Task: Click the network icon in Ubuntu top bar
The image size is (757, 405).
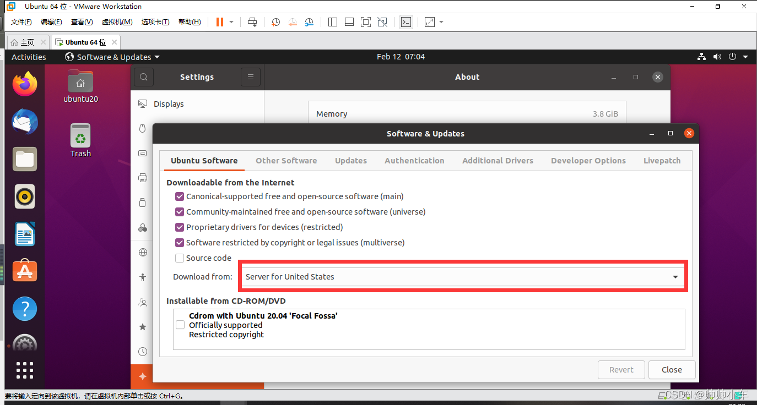Action: 701,57
